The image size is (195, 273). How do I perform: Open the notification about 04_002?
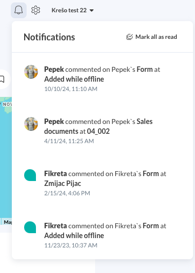[102, 131]
